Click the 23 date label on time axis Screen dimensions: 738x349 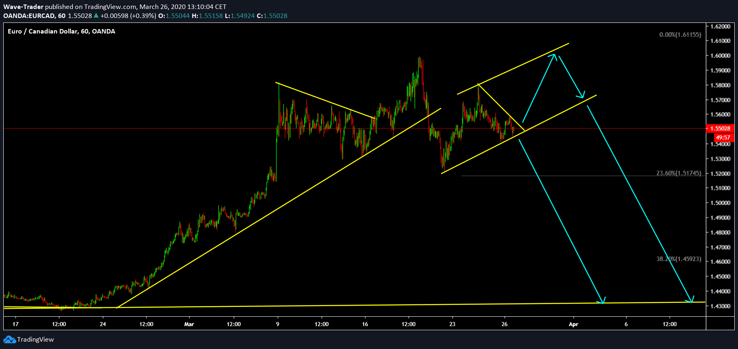click(452, 324)
